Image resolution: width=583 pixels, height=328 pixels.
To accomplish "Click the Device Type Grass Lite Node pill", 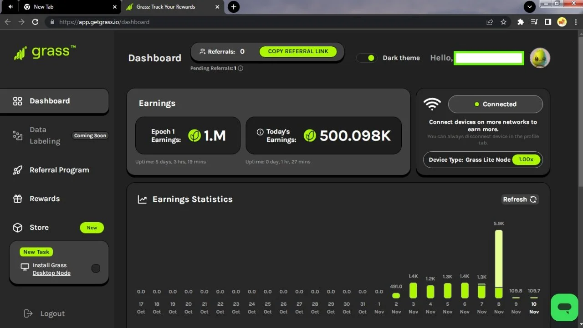I will click(483, 160).
